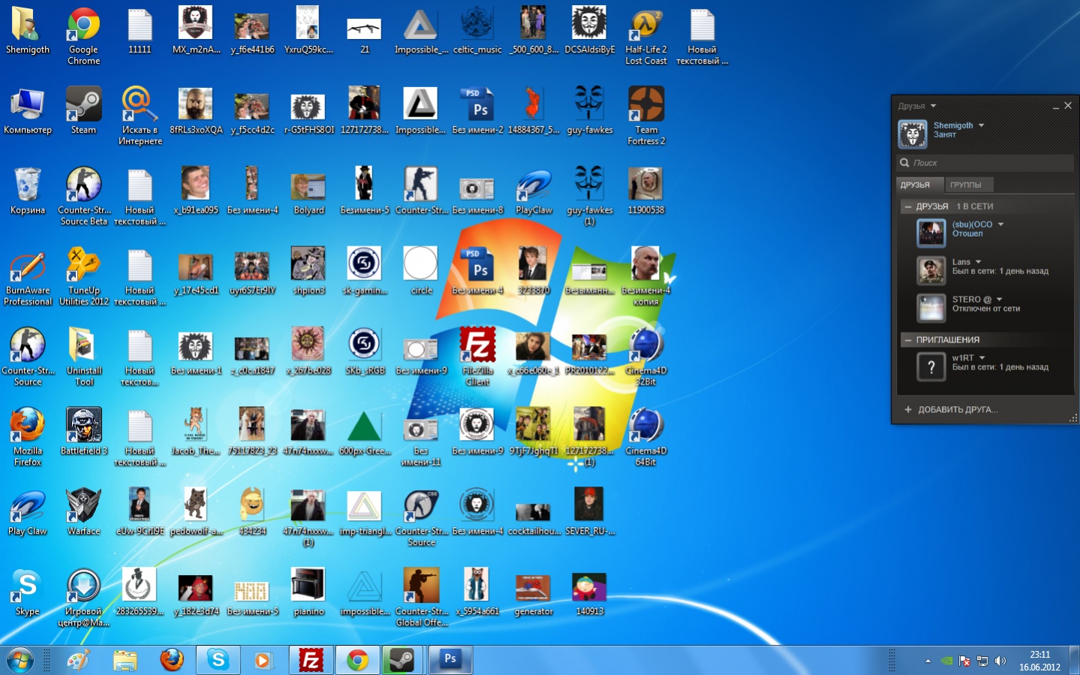Collapse the ПРИГЛАШЕНИЯ invitations section
The height and width of the screenshot is (675, 1080).
[908, 340]
